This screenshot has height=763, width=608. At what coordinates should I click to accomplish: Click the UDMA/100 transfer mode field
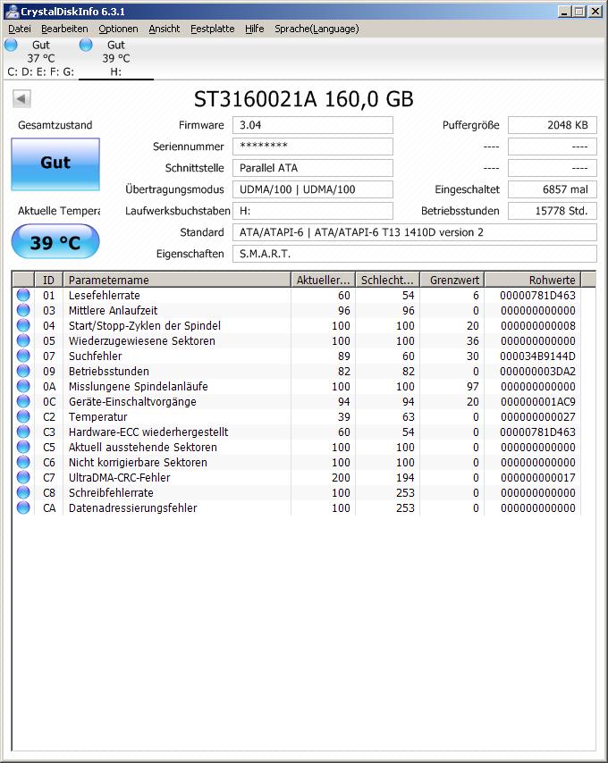point(313,189)
